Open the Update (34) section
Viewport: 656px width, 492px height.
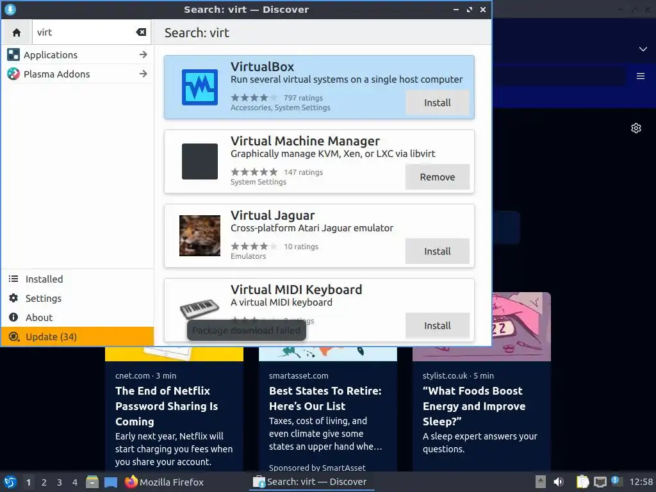click(78, 337)
